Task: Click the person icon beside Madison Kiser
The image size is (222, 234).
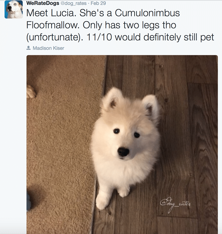Action: [28, 48]
